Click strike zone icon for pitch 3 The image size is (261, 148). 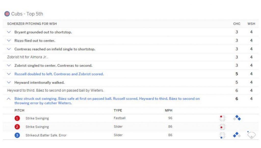[x=222, y=135]
